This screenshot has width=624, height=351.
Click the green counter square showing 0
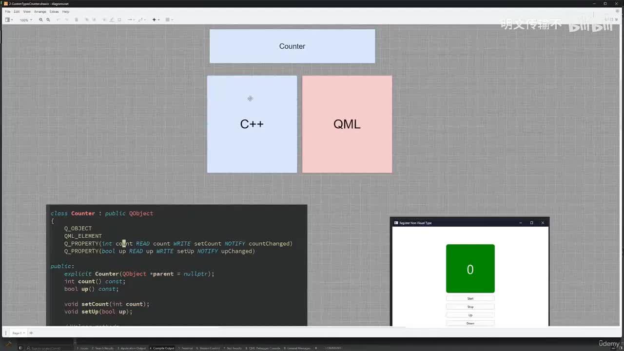[470, 269]
